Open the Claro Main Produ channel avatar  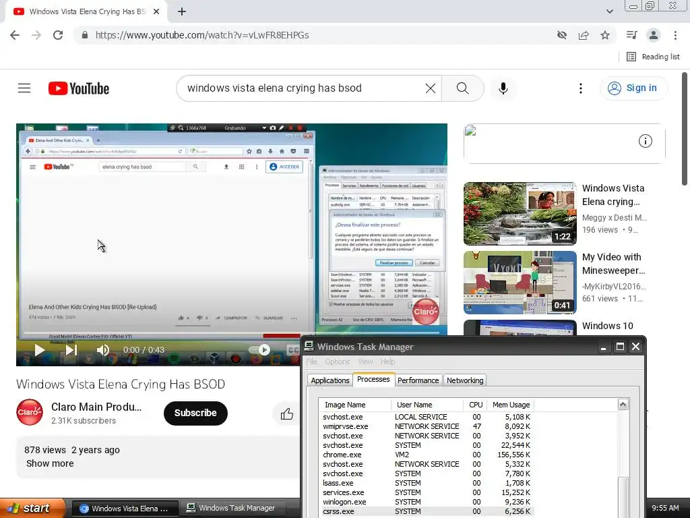[x=30, y=412]
